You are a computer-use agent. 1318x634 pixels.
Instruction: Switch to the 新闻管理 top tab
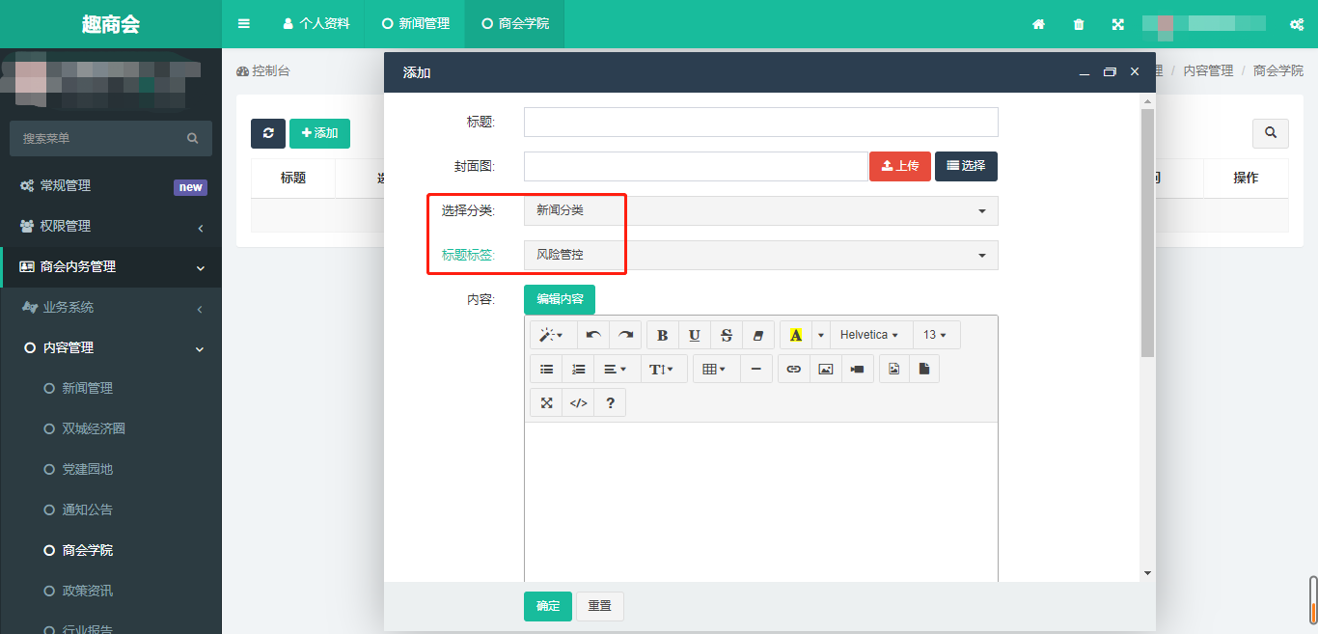tap(416, 23)
